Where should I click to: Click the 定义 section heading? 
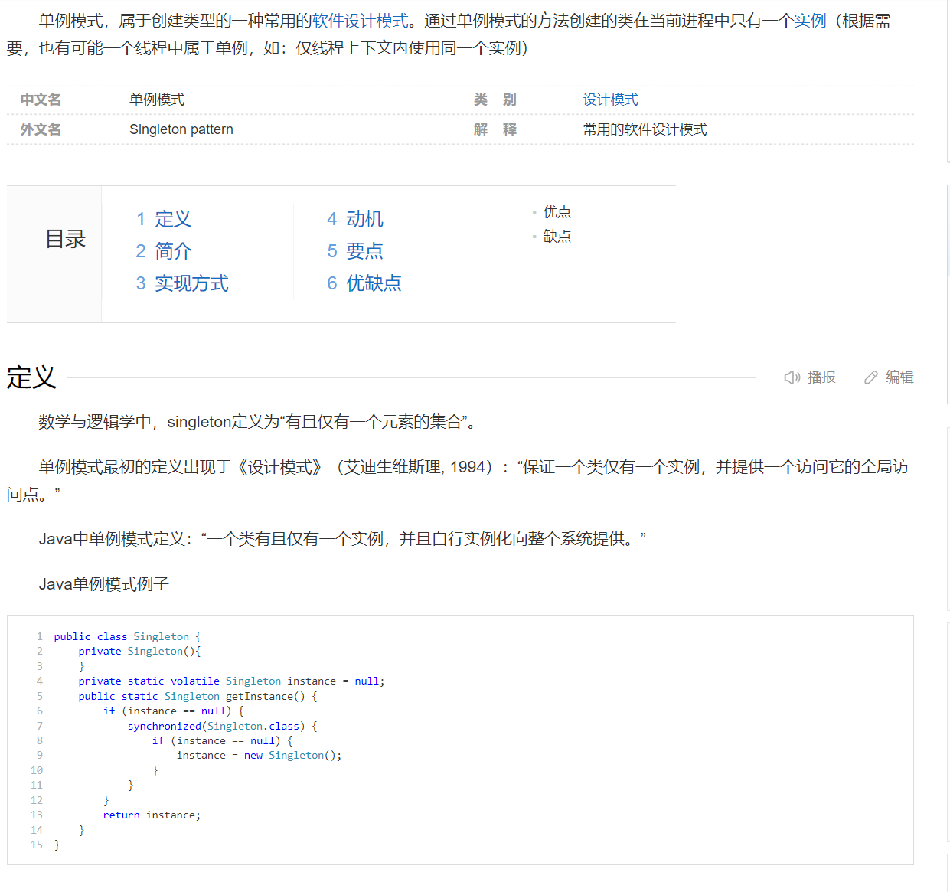(x=31, y=377)
